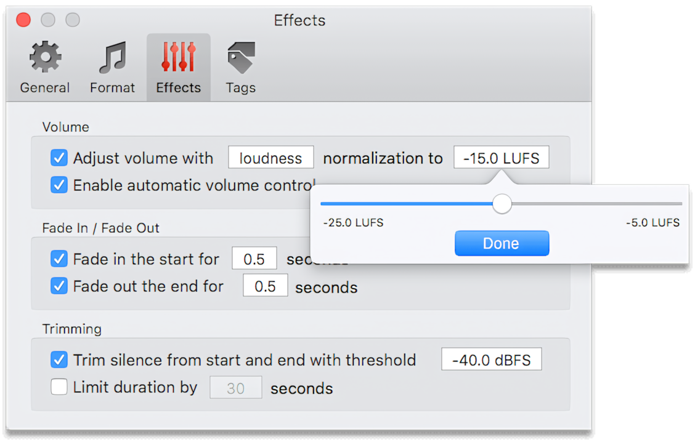Open the LUFS target value popover
The image size is (695, 442).
point(501,158)
